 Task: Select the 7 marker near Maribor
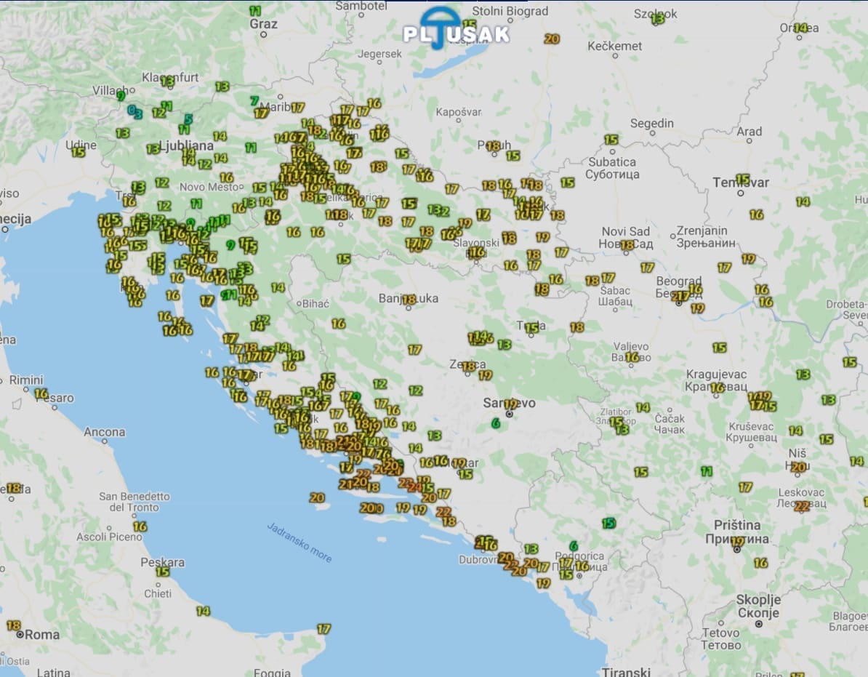[x=254, y=101]
